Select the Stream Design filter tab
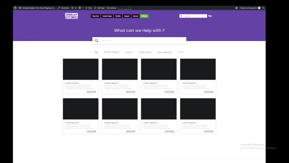289x163 pixels. pyautogui.click(x=111, y=52)
